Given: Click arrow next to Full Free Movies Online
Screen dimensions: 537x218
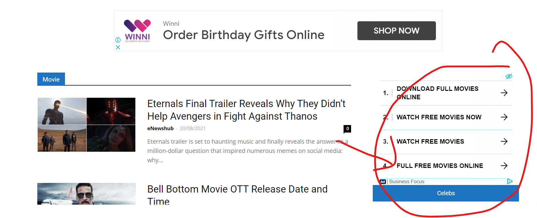Looking at the screenshot, I should pos(504,166).
